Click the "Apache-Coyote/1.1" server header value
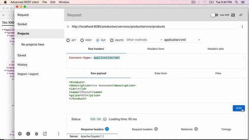 point(92,136)
